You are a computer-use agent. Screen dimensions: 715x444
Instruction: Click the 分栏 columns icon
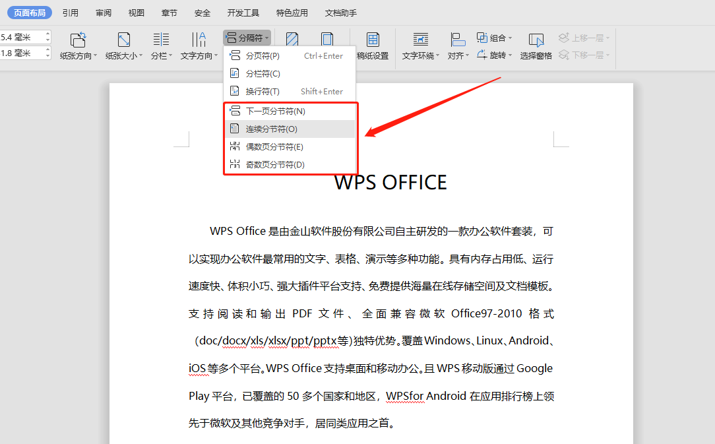click(161, 40)
